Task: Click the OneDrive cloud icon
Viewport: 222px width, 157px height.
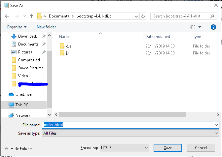Action: click(x=11, y=94)
